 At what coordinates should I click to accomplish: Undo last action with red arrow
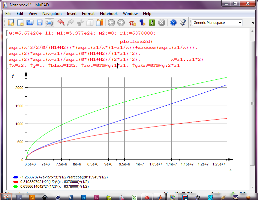pos(61,23)
